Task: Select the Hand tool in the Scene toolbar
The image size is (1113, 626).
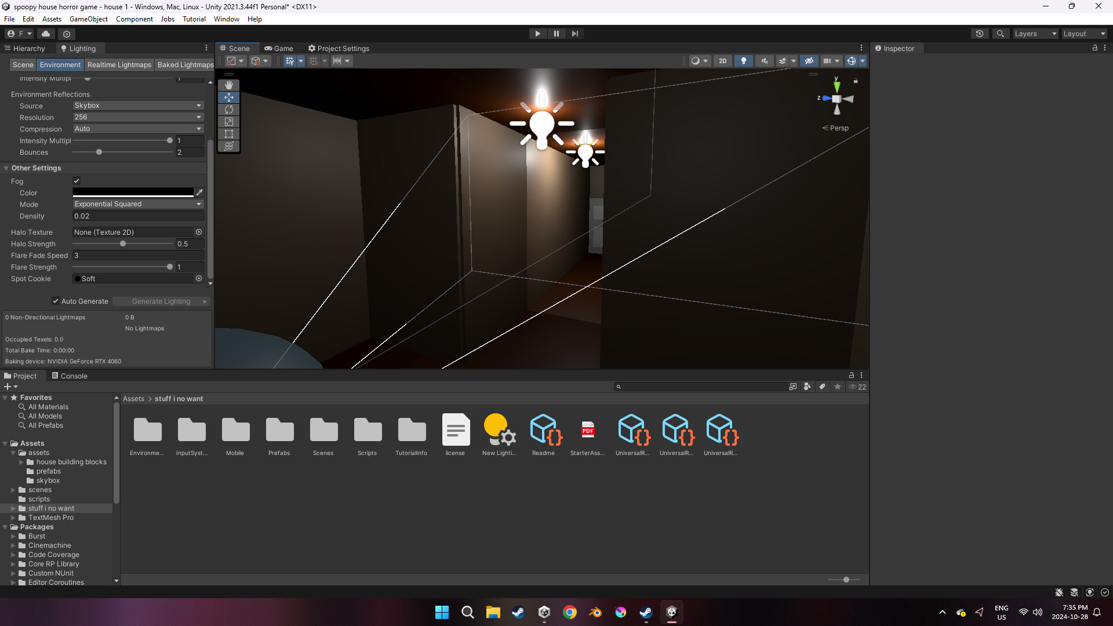Action: (228, 85)
